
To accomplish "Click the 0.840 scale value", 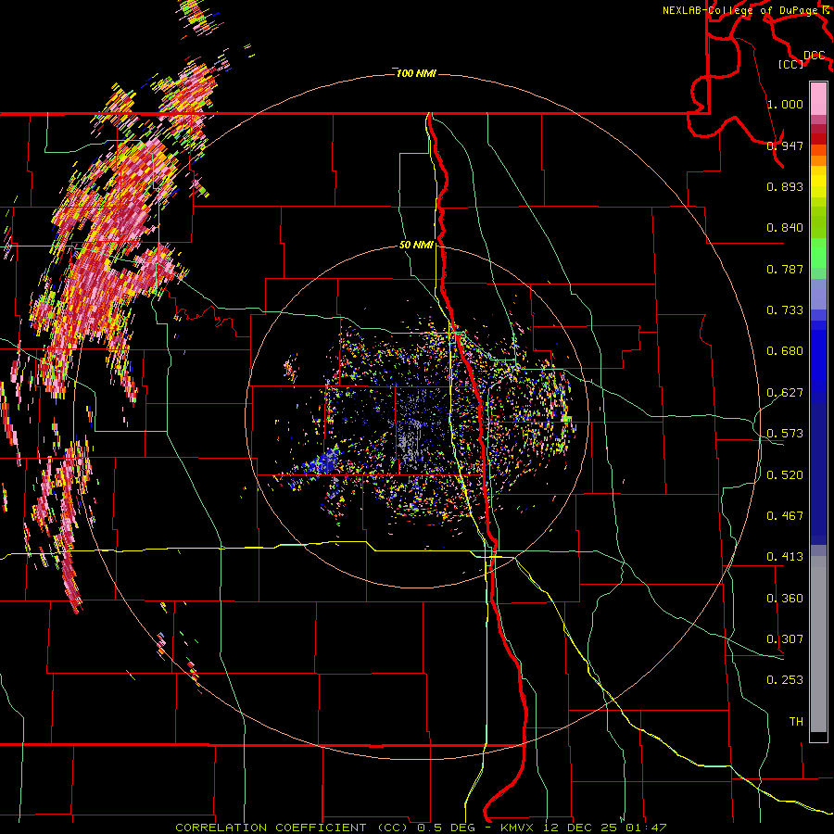I will [785, 228].
